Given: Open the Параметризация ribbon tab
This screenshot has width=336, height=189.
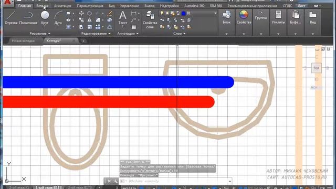Looking at the screenshot, I should coord(90,6).
